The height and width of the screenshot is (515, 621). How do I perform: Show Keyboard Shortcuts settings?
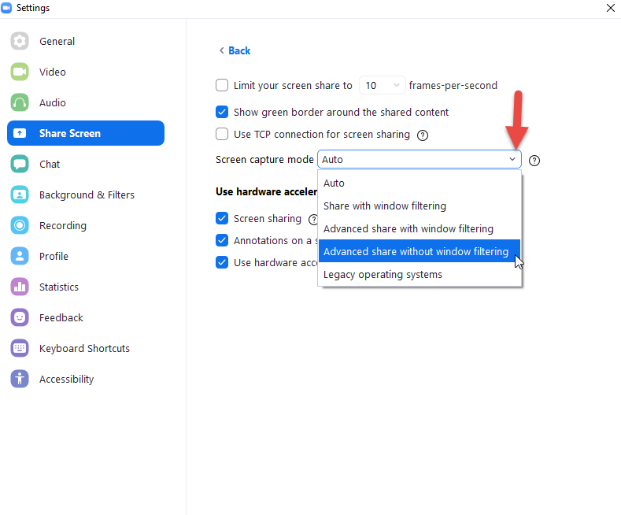pos(86,348)
